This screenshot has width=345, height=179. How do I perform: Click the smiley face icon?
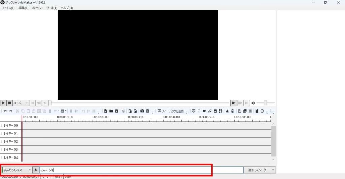233,111
